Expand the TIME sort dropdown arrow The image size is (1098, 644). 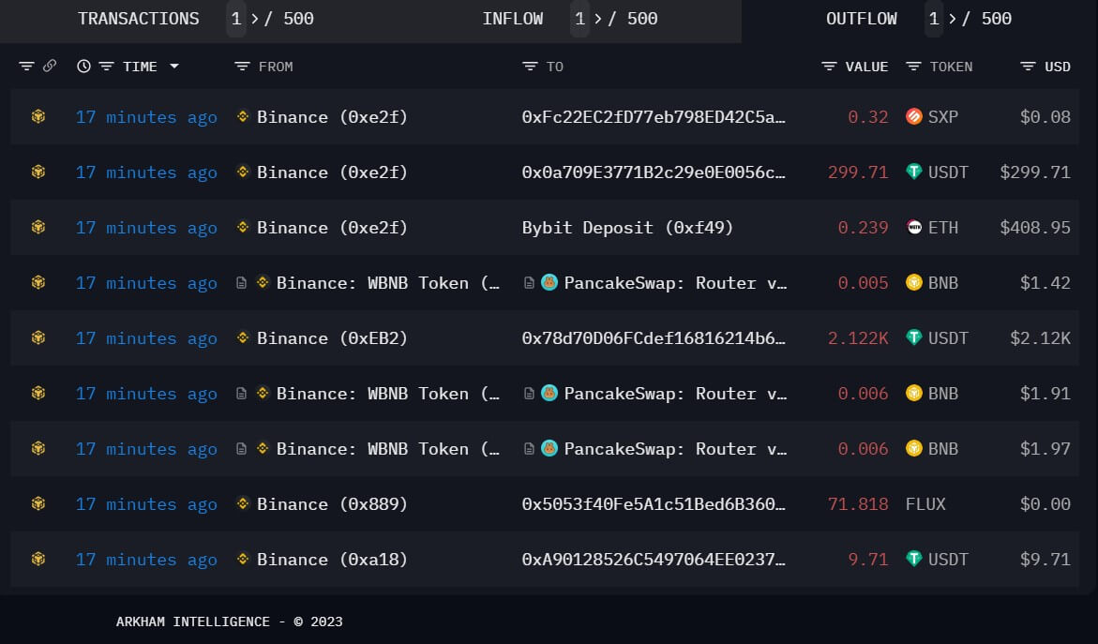173,67
